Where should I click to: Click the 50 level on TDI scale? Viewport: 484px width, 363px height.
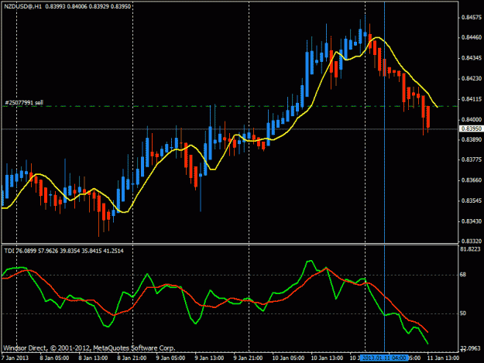[463, 313]
